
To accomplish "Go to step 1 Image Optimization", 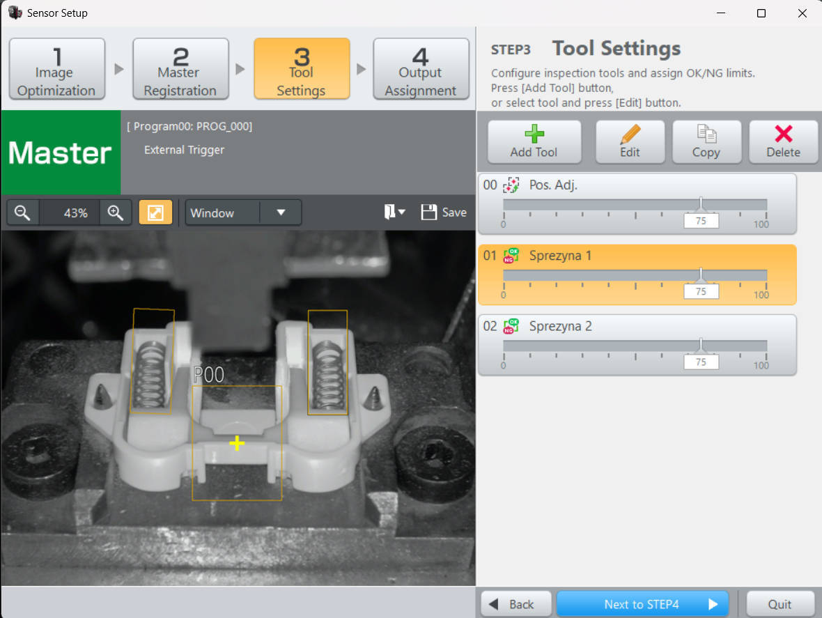I will point(56,69).
